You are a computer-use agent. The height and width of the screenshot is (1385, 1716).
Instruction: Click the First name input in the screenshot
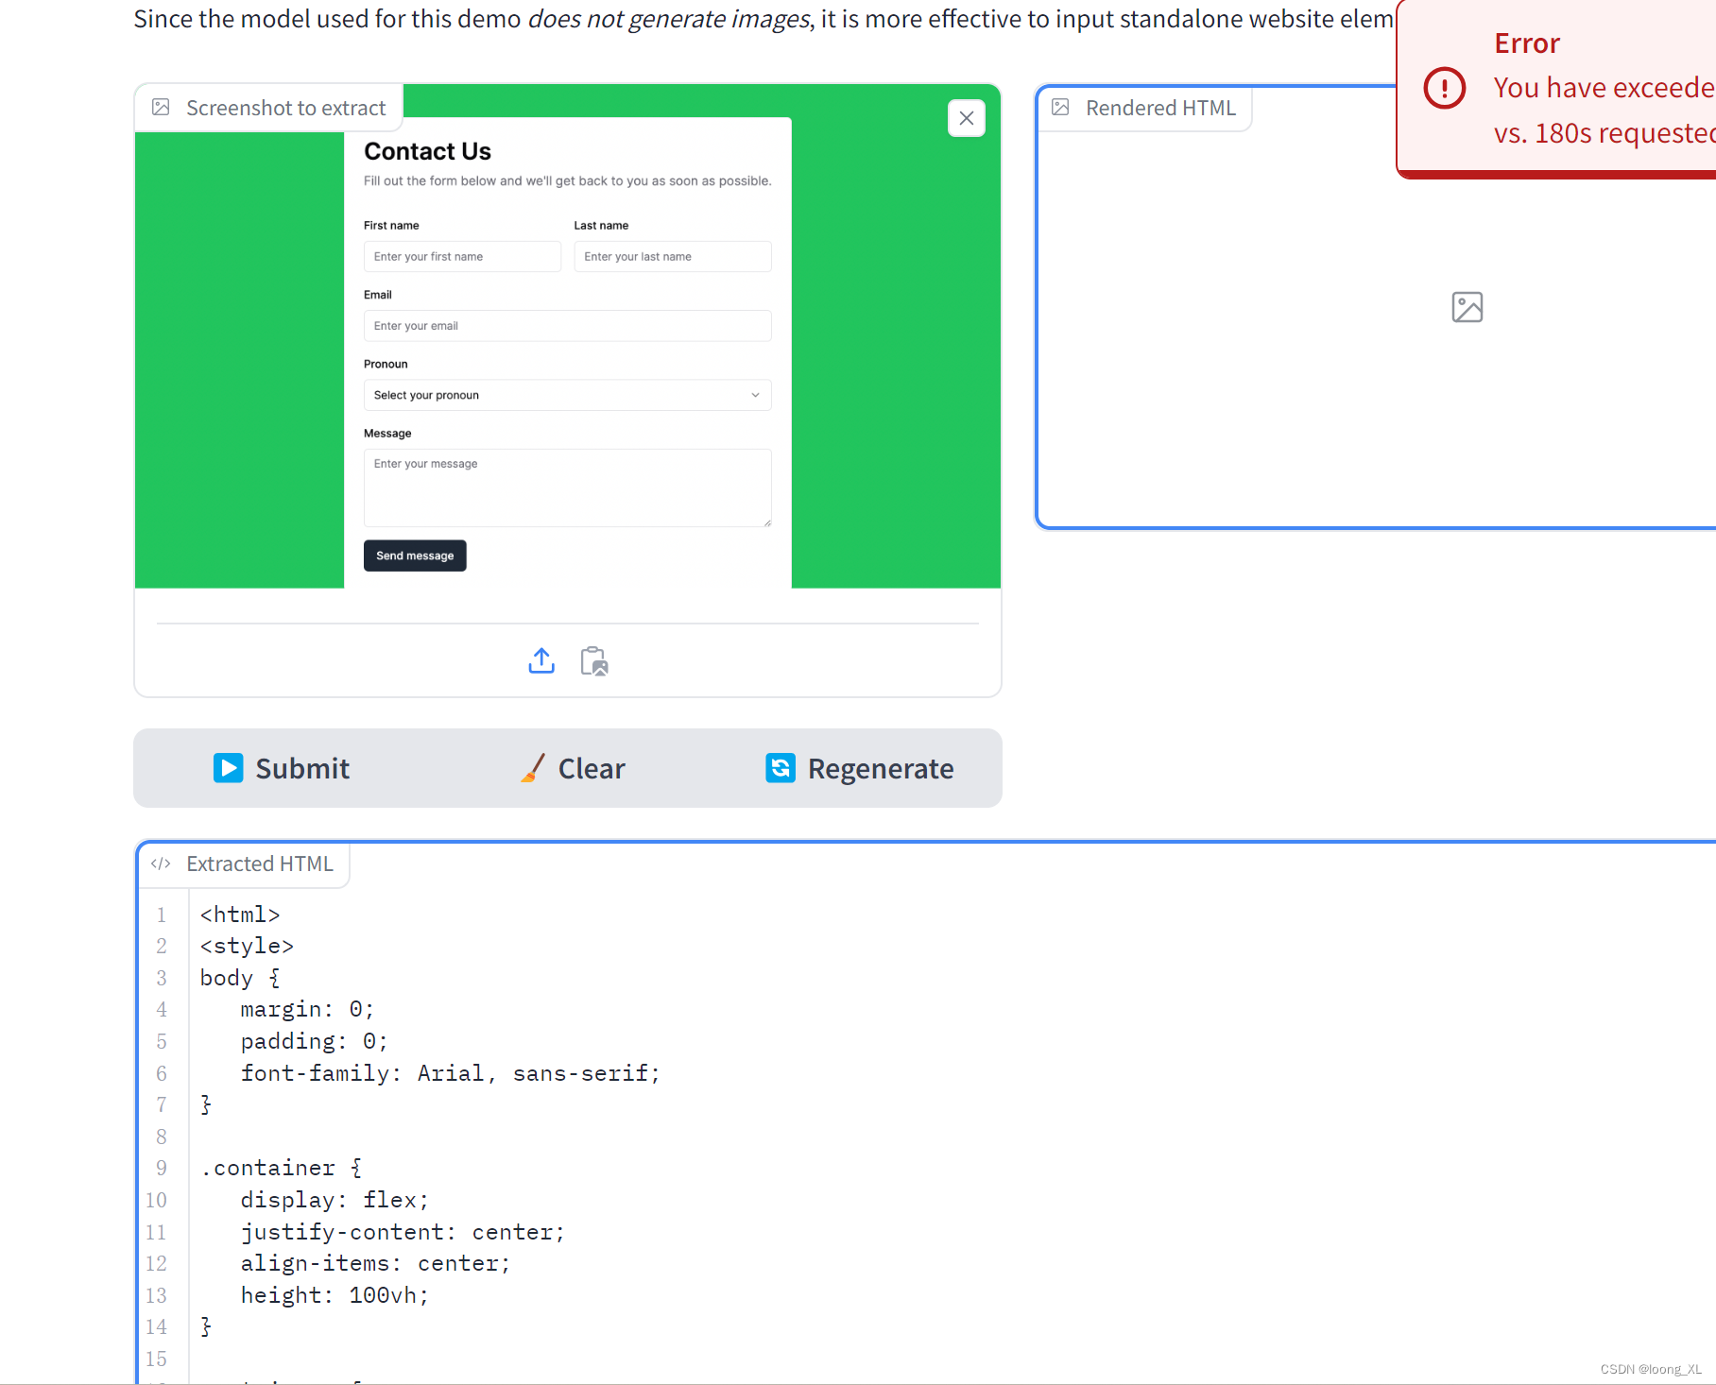pos(462,256)
